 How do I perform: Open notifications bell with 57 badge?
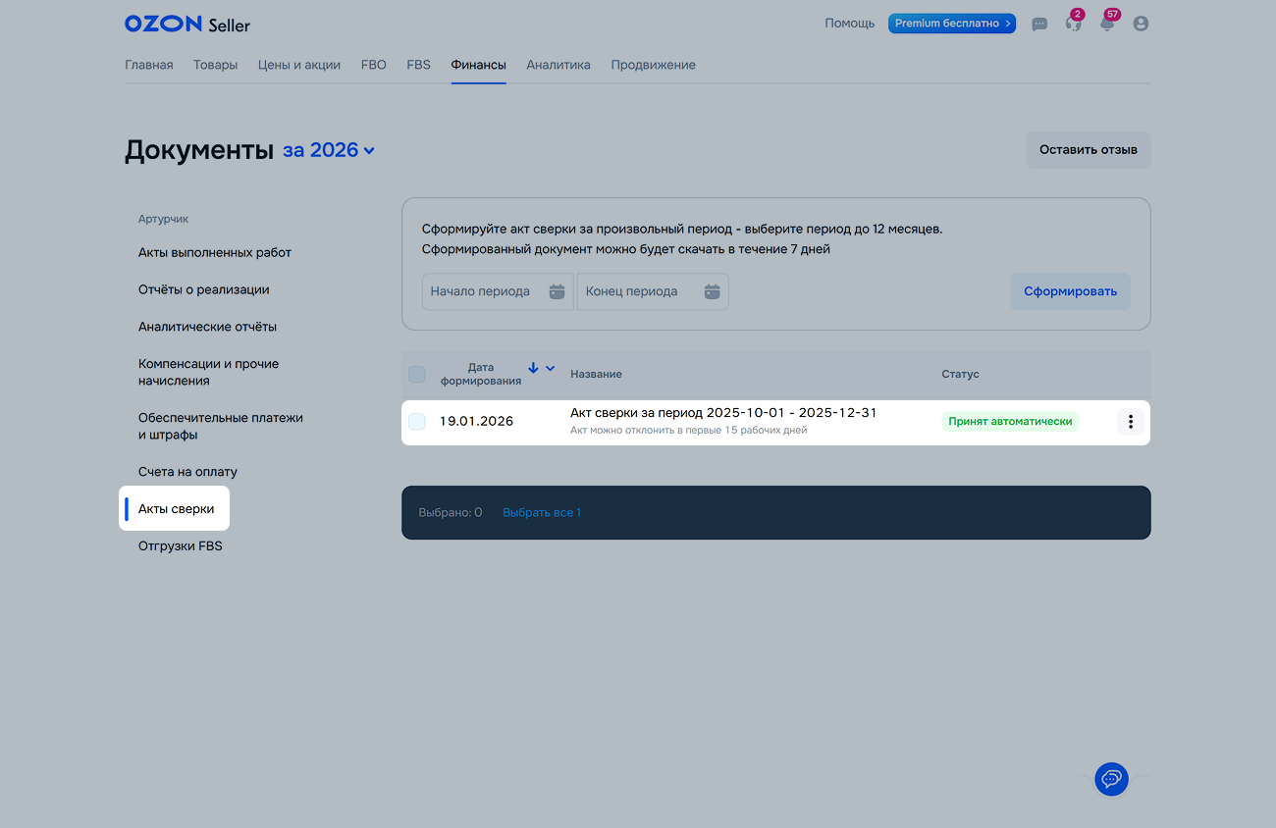[x=1107, y=25]
